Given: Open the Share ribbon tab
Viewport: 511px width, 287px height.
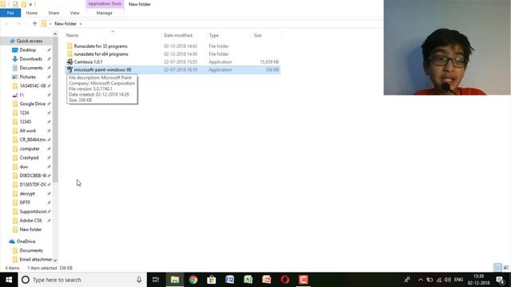Looking at the screenshot, I should click(x=53, y=13).
